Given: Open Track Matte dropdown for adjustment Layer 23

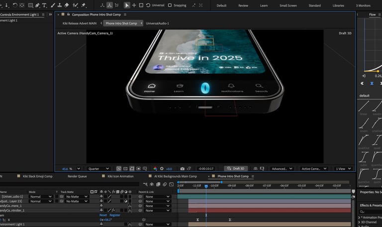Looking at the screenshot, I should point(76,201).
